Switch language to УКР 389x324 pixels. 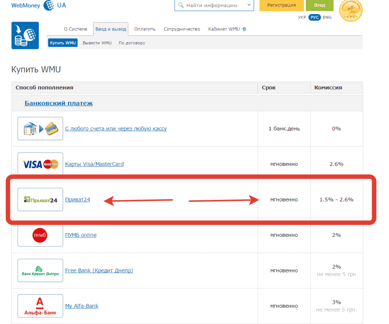point(302,17)
